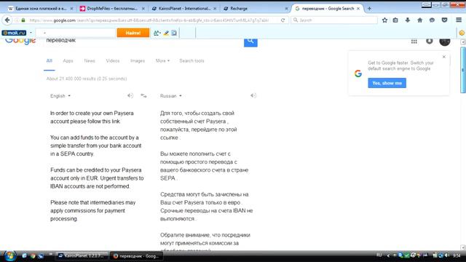Click the mail.ru toolbar page icon

(x=174, y=33)
